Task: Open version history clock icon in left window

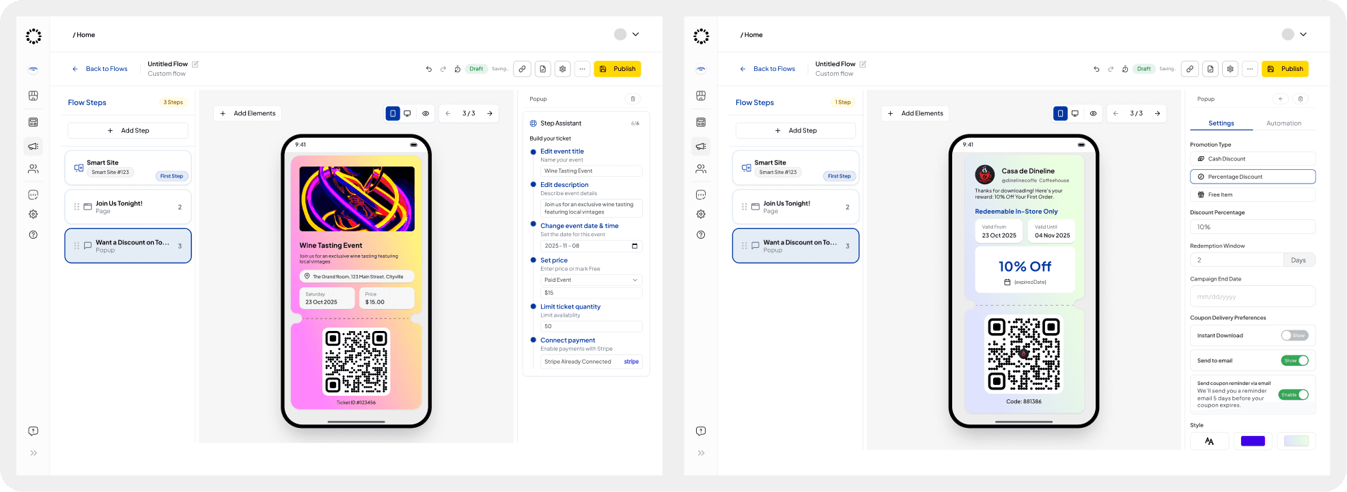Action: tap(458, 69)
